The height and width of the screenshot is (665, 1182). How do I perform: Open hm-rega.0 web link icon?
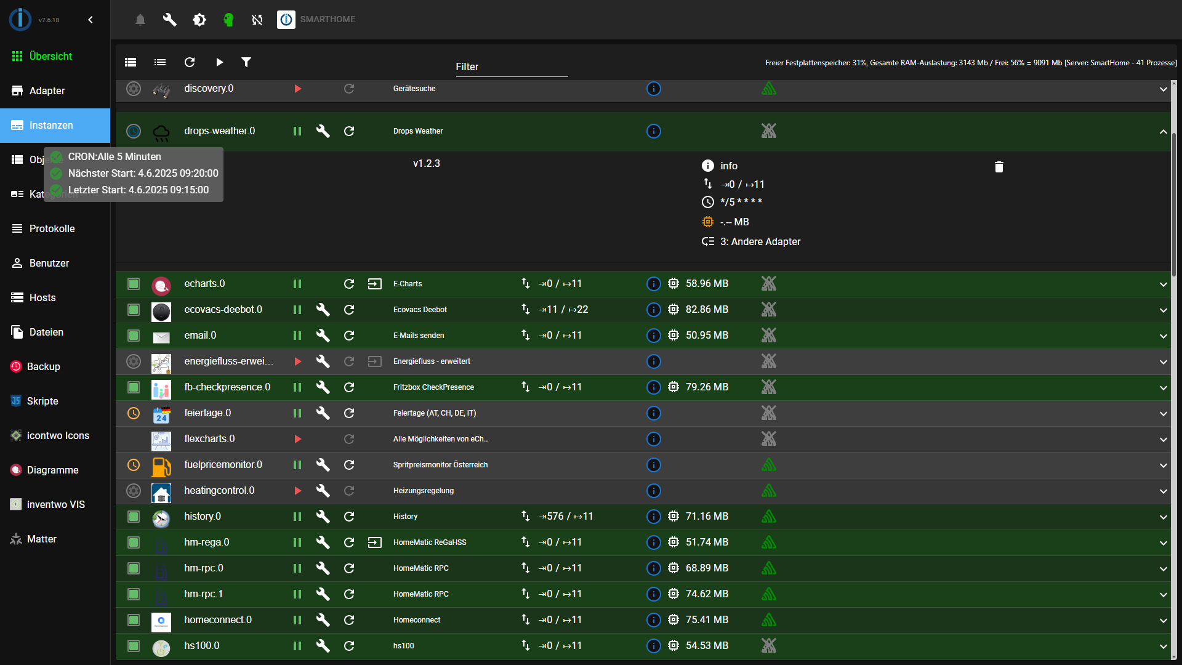(374, 542)
